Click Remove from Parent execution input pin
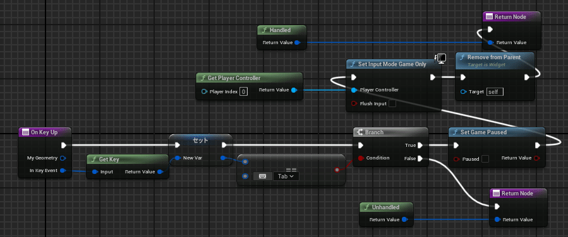This screenshot has height=237, width=568. point(463,78)
